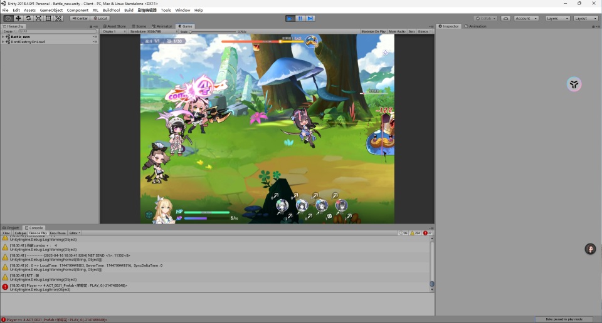Viewport: 602px width, 323px height.
Task: Select the RTT : 80 warning entry
Action: pyautogui.click(x=215, y=277)
